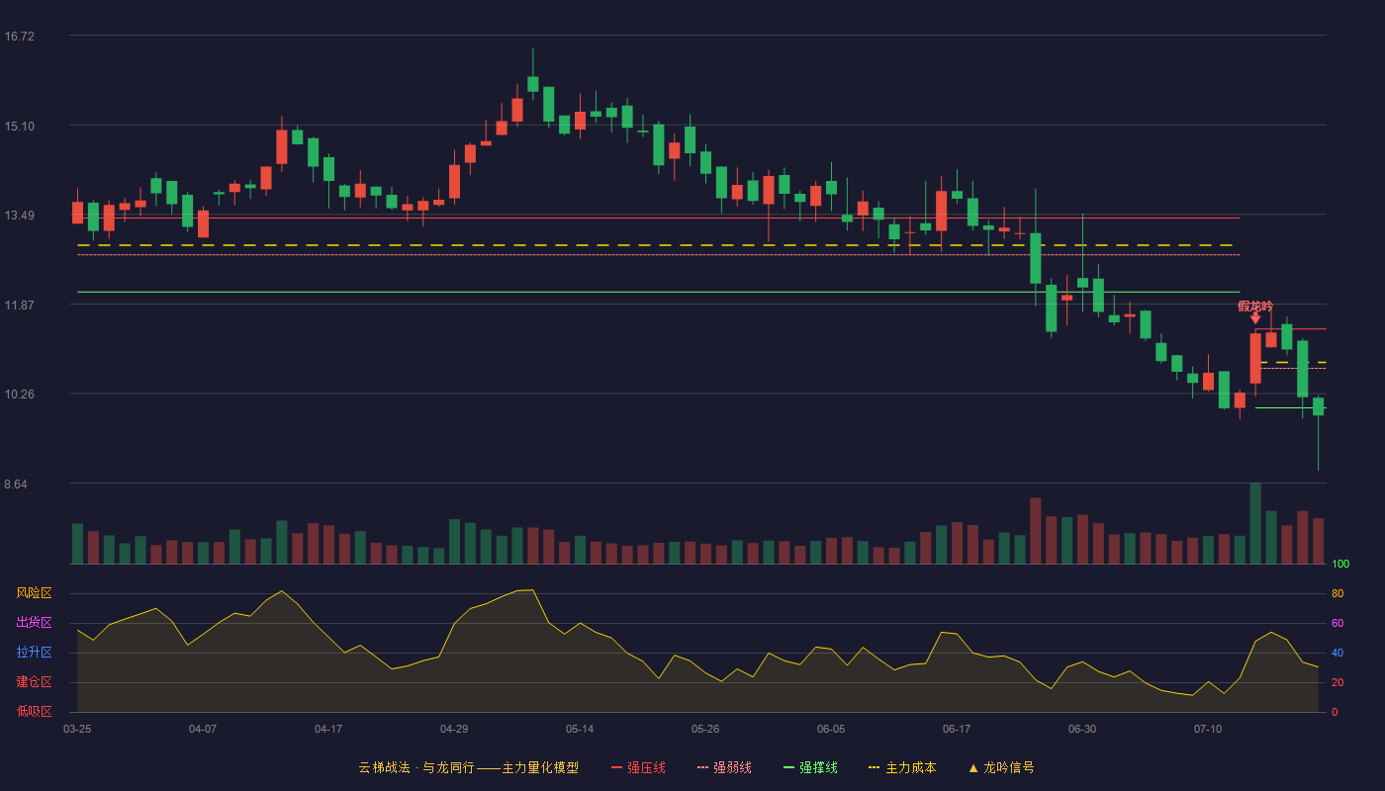Click the 8.64 price axis label
The image size is (1385, 791).
[x=16, y=484]
